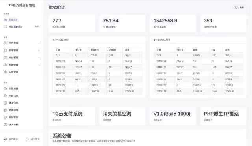This screenshot has height=146, width=252.
Task: Click 202.7 in the 支付通道收入统计 table
Action: [x=180, y=73]
